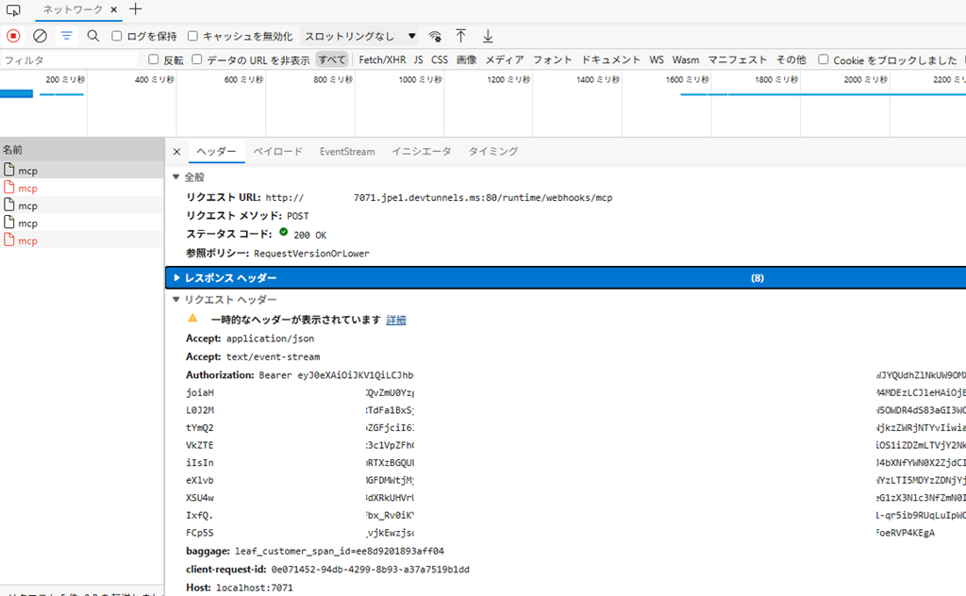This screenshot has height=596, width=966.
Task: Enable ログを保持 checkbox
Action: click(116, 37)
